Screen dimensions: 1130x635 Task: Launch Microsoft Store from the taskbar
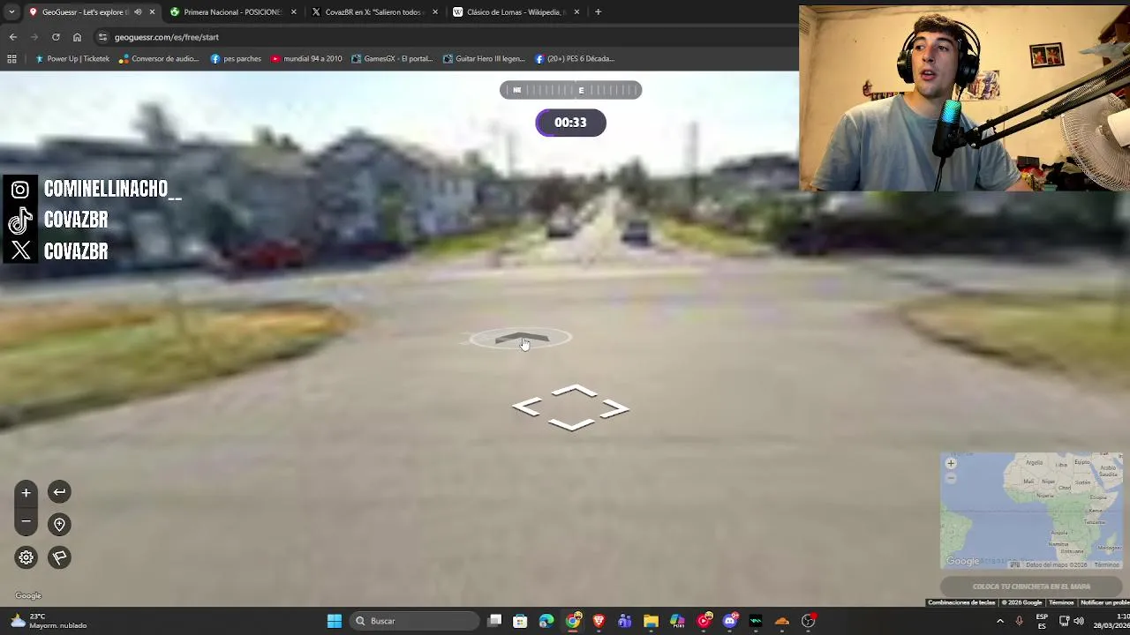[x=520, y=621]
